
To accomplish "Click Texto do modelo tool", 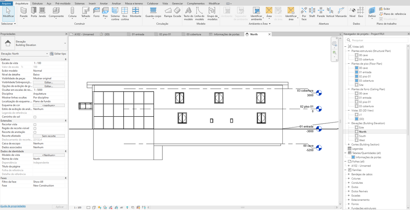I will [x=189, y=14].
